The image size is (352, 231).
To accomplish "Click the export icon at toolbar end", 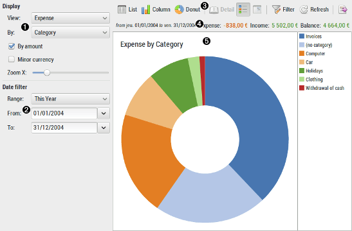I will click(343, 10).
